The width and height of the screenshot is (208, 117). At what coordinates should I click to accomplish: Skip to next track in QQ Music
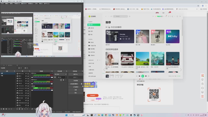[146, 76]
